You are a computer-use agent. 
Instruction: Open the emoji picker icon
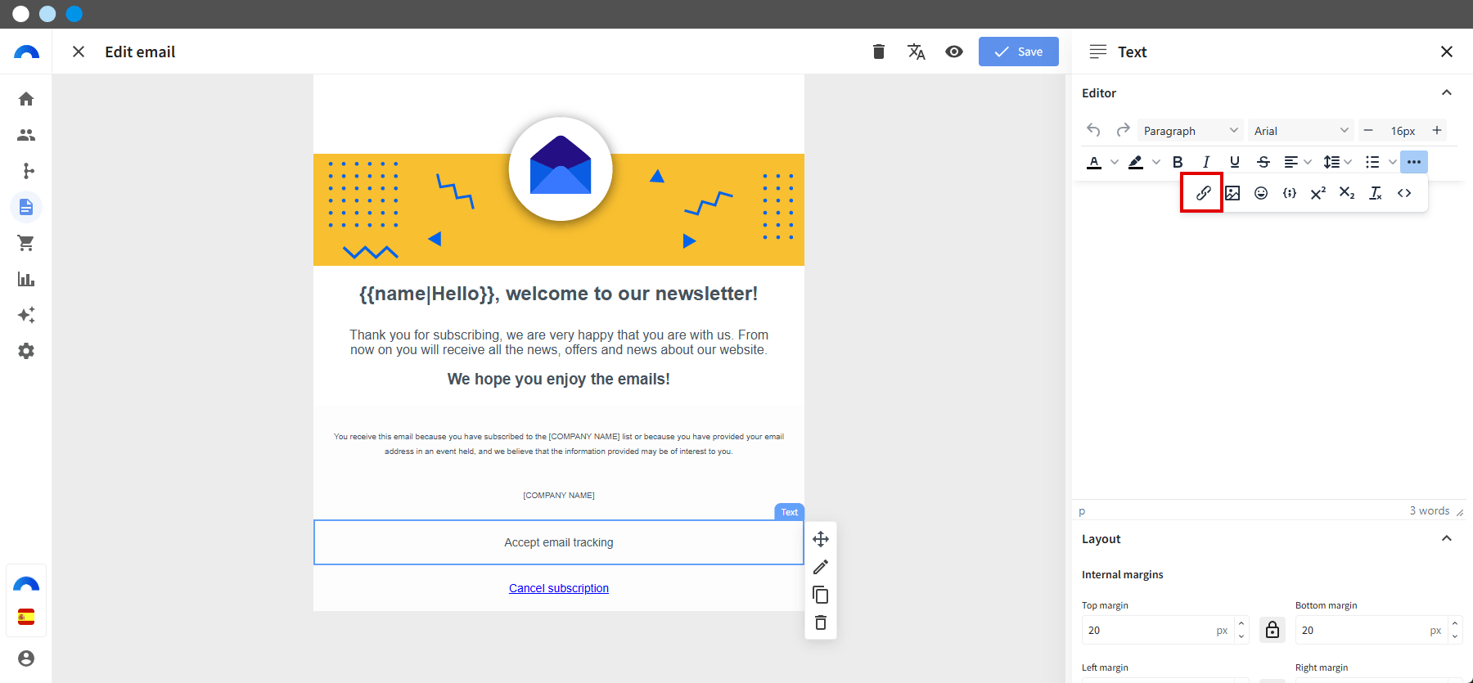click(1261, 193)
